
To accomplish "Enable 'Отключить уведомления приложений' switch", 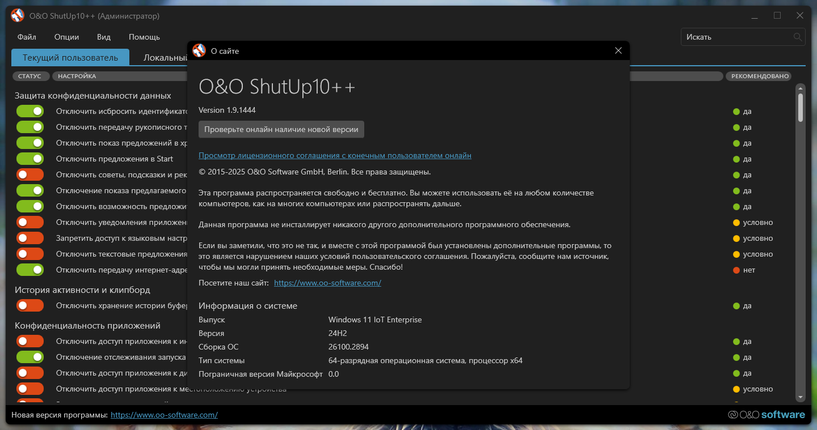I will pyautogui.click(x=30, y=222).
